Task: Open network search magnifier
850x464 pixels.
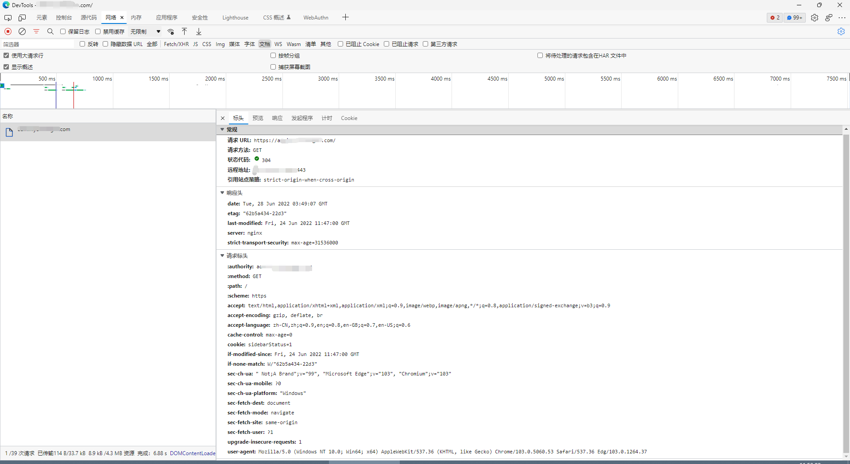Action: point(50,31)
